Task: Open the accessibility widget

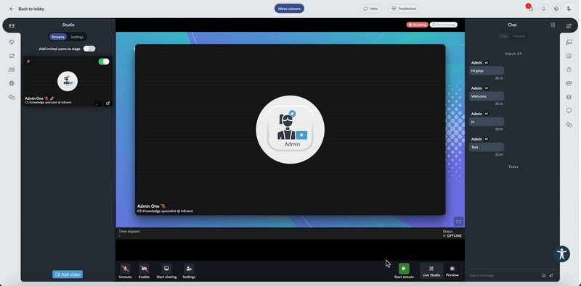Action: [x=561, y=254]
